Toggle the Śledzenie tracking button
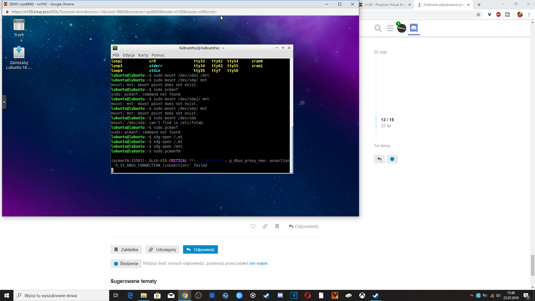Viewport: 535px width, 301px height. (x=126, y=263)
